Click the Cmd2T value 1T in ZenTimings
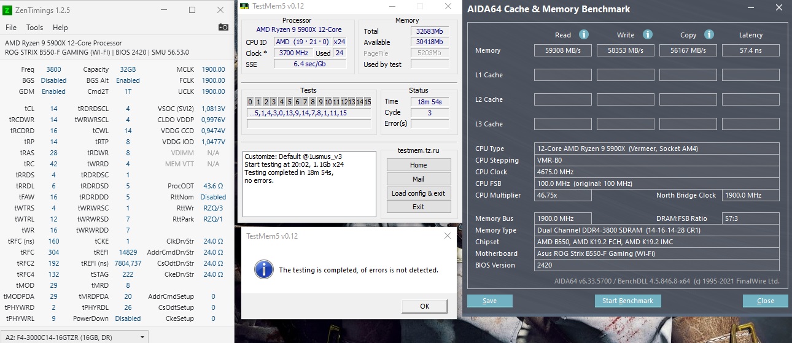The image size is (792, 343). tap(128, 91)
